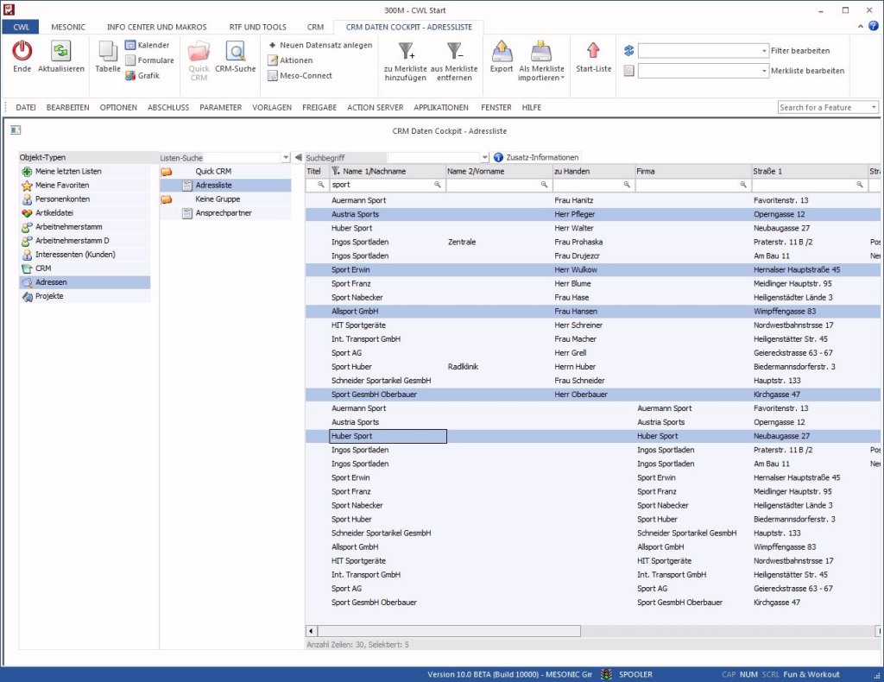Click the SPOOLER traffic light icon

607,675
